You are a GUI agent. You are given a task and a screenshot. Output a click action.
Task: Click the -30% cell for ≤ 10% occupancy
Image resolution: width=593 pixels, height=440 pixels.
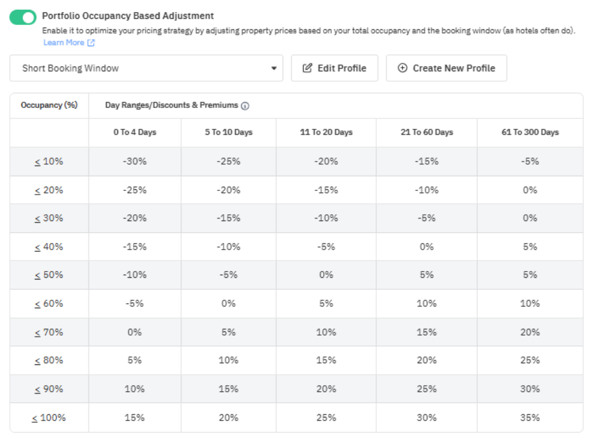pyautogui.click(x=134, y=162)
